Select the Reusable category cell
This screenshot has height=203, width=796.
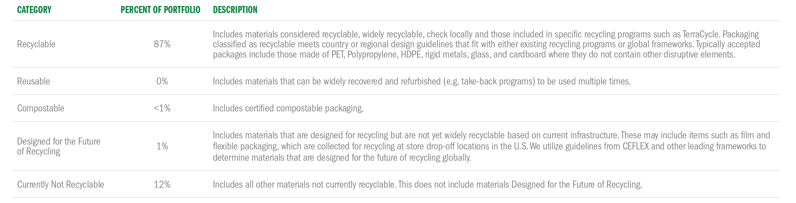(x=33, y=81)
